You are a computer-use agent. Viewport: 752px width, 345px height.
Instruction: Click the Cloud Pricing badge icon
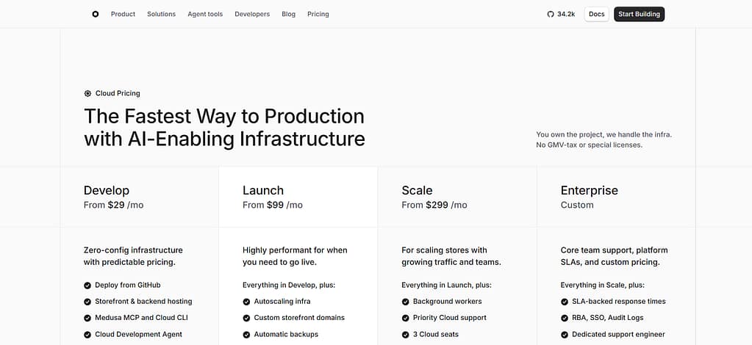click(x=87, y=93)
